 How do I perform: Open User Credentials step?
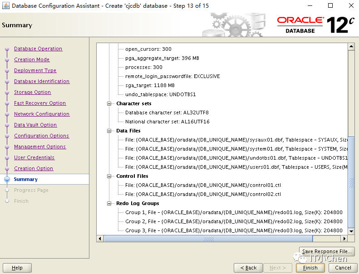34,157
